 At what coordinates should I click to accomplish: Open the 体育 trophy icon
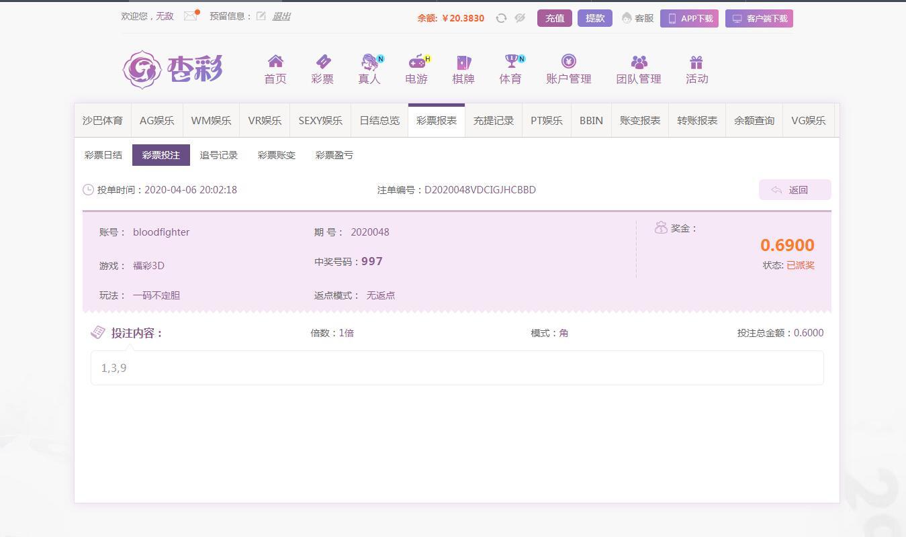(510, 62)
